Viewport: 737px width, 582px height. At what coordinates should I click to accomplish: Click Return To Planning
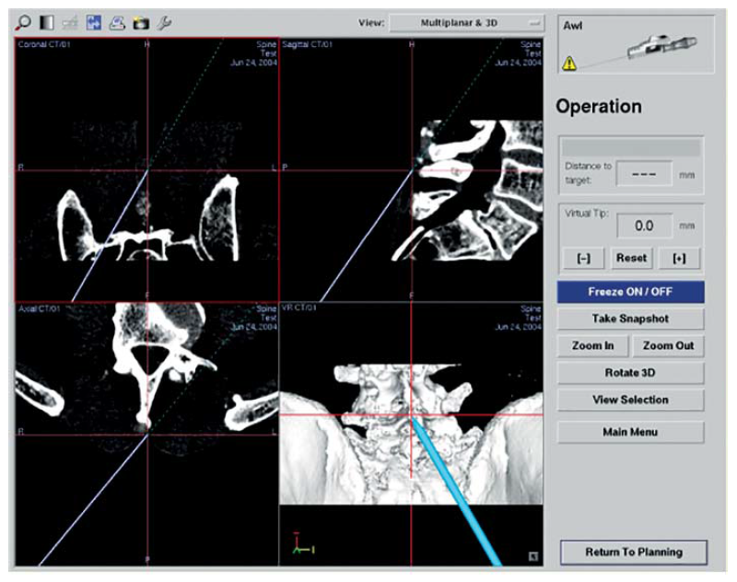point(634,552)
